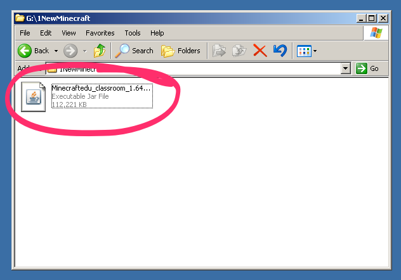Select the Jar file icon
Viewport: 401px width, 280px height.
tap(33, 97)
